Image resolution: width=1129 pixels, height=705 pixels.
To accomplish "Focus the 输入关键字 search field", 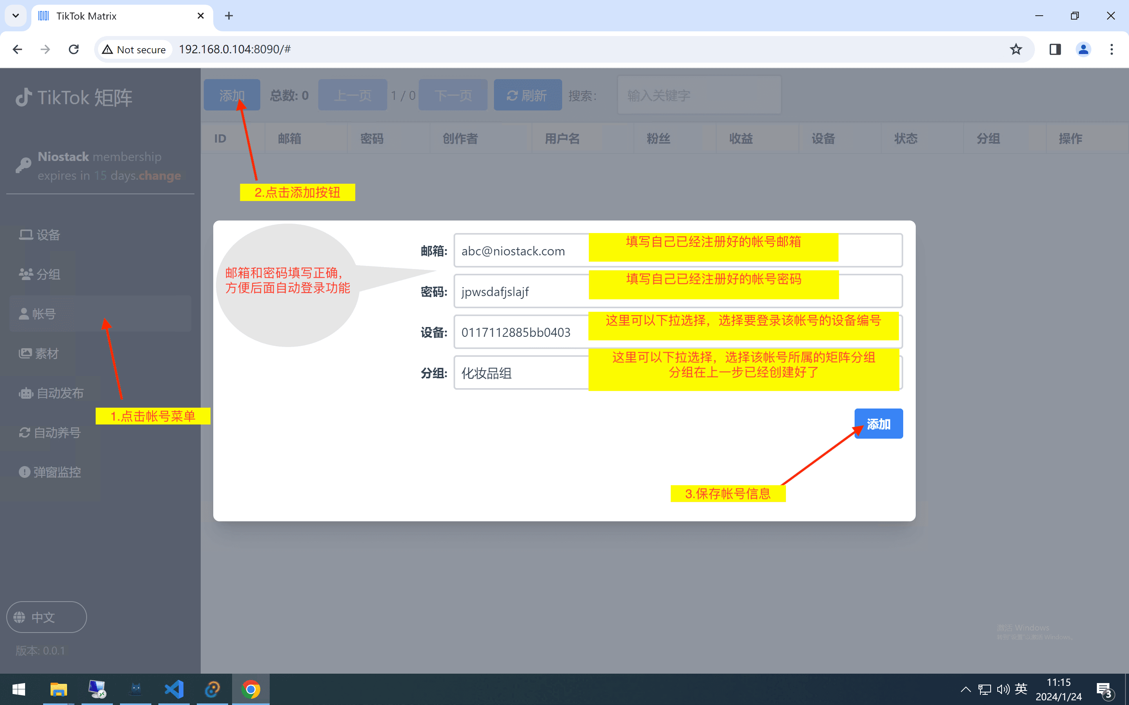I will click(x=699, y=95).
